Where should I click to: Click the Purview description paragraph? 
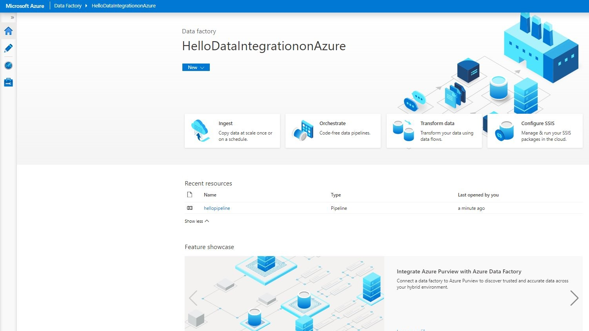pos(482,284)
